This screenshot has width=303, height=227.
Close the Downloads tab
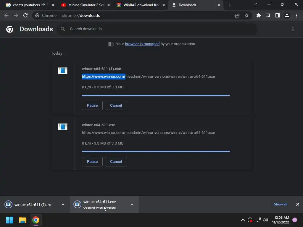pos(219,5)
